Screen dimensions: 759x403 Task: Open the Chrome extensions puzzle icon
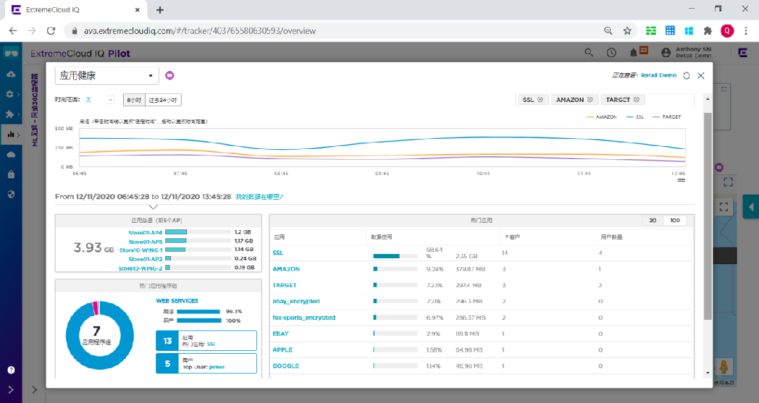(x=708, y=30)
